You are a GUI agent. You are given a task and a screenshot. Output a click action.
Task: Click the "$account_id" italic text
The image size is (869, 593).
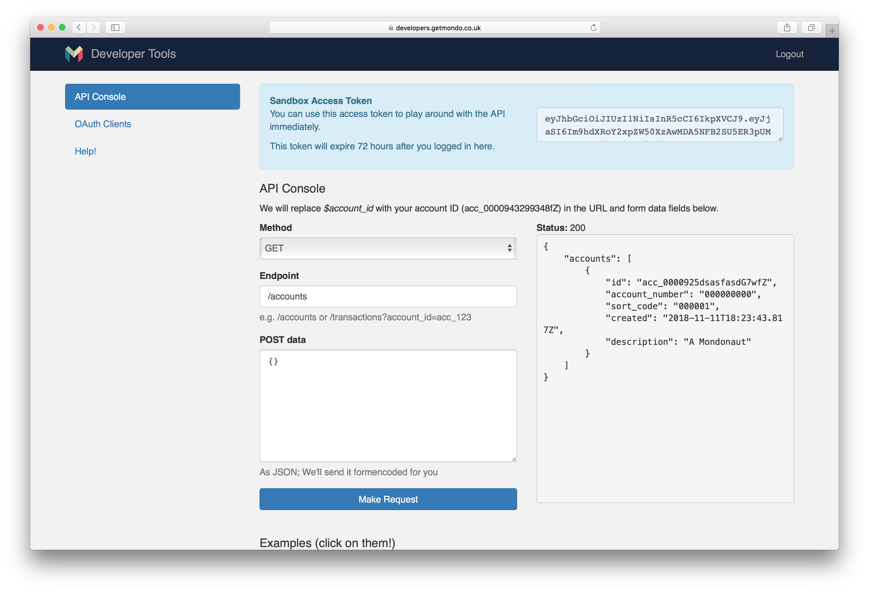pos(349,208)
